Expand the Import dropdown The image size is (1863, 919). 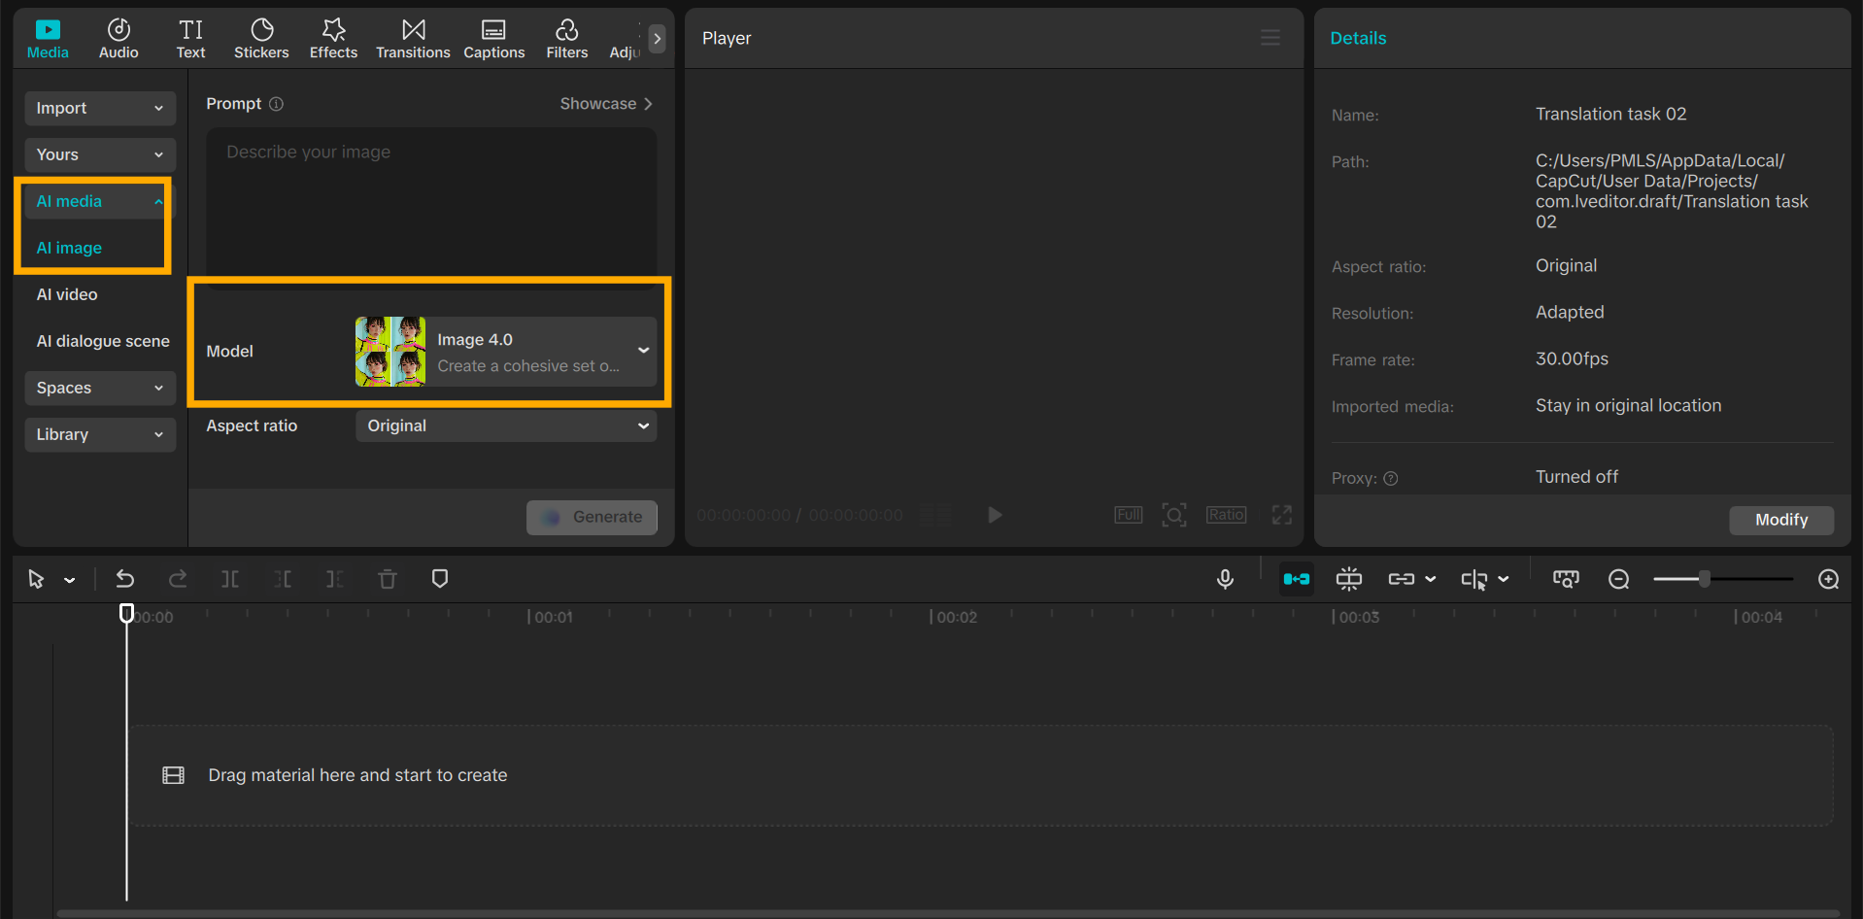pyautogui.click(x=100, y=108)
